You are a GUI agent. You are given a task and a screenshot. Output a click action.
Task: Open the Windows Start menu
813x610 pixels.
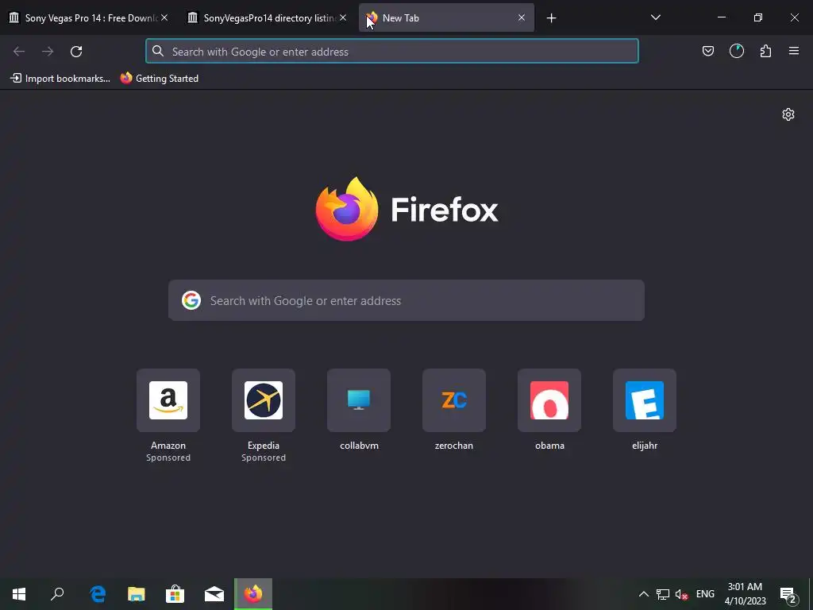tap(19, 594)
